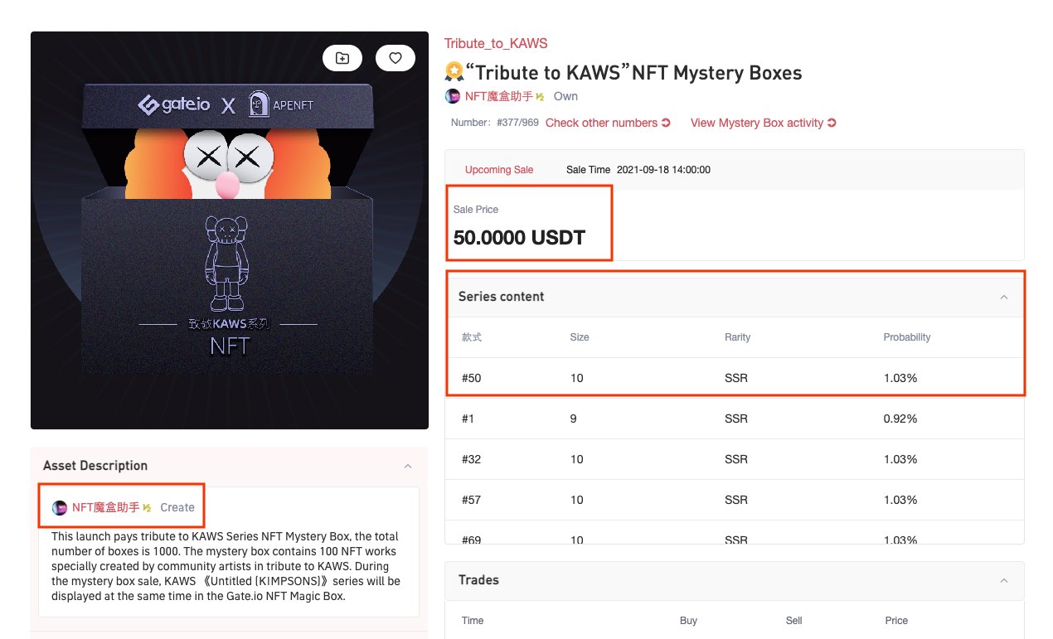
Task: Click the Upcoming Sale tab label
Action: tap(499, 170)
